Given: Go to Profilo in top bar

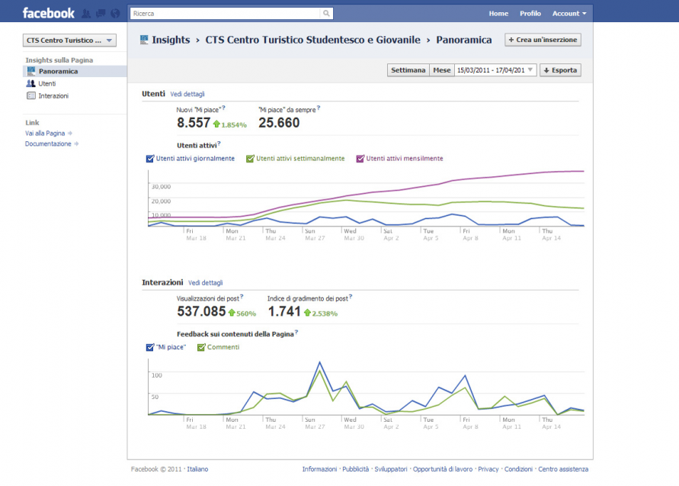Looking at the screenshot, I should 530,14.
